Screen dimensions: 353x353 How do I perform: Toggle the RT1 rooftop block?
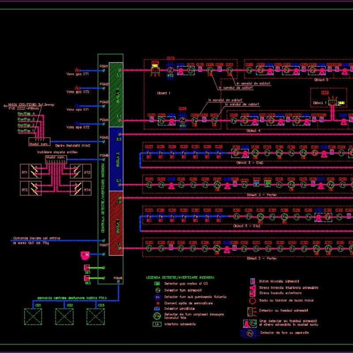tap(25, 172)
